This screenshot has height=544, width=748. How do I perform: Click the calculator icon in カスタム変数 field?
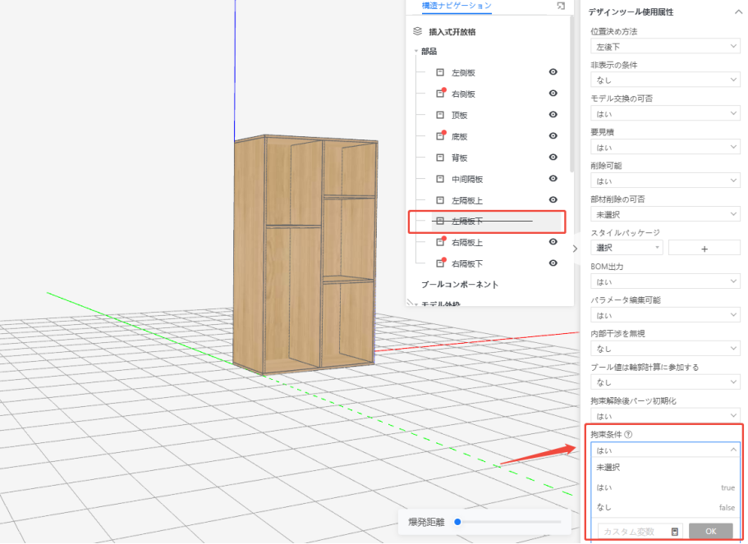(x=675, y=532)
